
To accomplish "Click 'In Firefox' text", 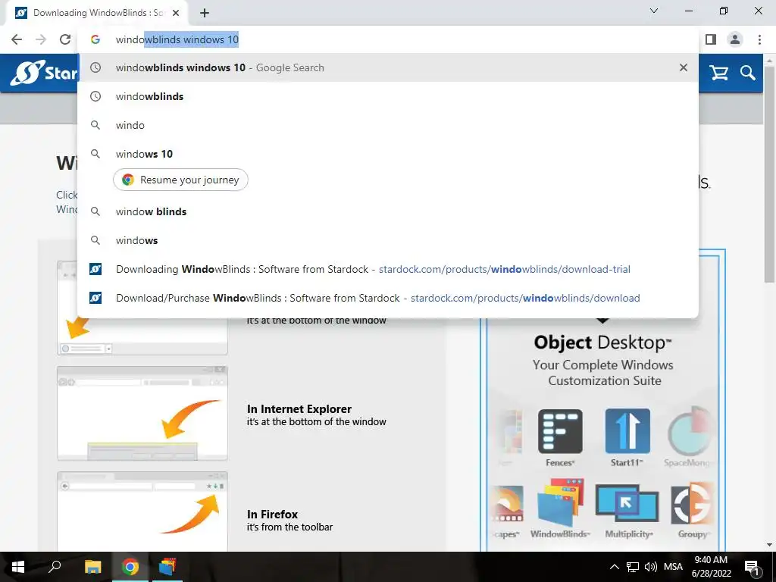I will pyautogui.click(x=272, y=515).
